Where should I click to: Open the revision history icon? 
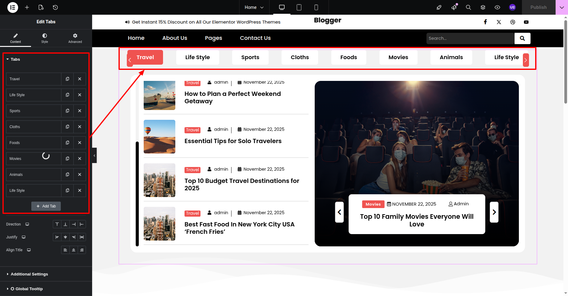(x=55, y=7)
